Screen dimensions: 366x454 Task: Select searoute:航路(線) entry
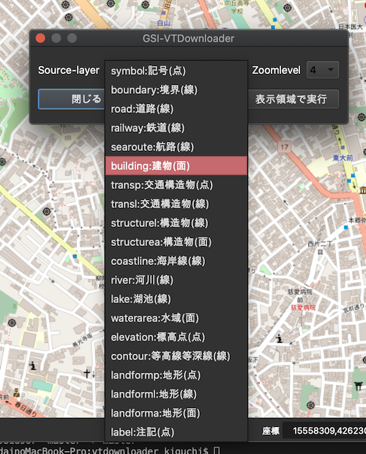[x=176, y=146]
